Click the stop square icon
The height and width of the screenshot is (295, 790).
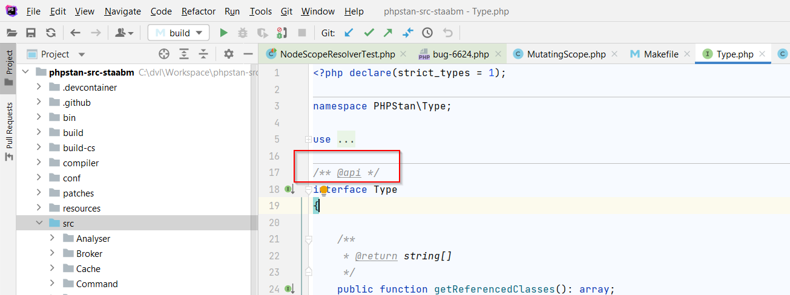coord(301,33)
